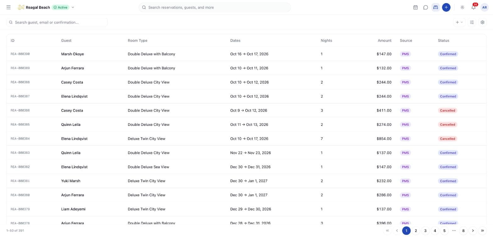This screenshot has height=237, width=493.
Task: Select page 2 in pagination
Action: [416, 231]
